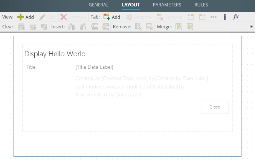Click the Merge cell below icon
This screenshot has height=161, width=255.
(x=190, y=26)
